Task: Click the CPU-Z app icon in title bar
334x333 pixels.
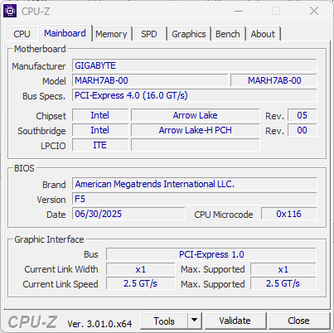Action: point(10,11)
